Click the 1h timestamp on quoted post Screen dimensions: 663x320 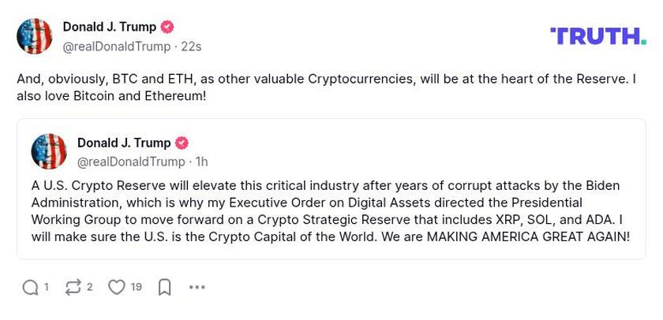pos(201,162)
